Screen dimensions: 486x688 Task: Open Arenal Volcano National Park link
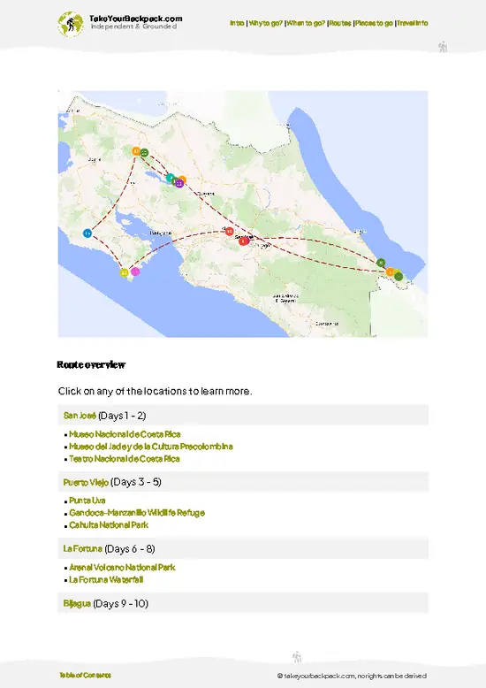click(x=122, y=568)
